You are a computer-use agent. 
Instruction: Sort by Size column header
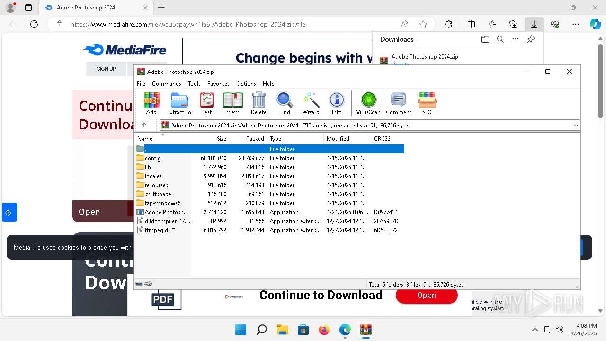[x=210, y=139]
